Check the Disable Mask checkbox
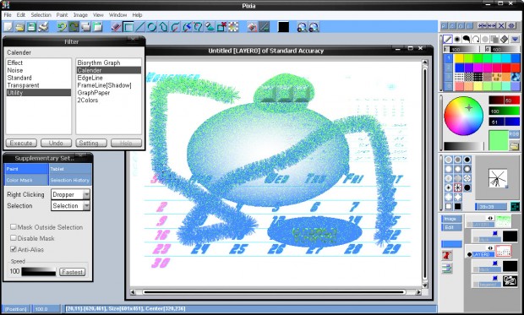 (x=14, y=238)
